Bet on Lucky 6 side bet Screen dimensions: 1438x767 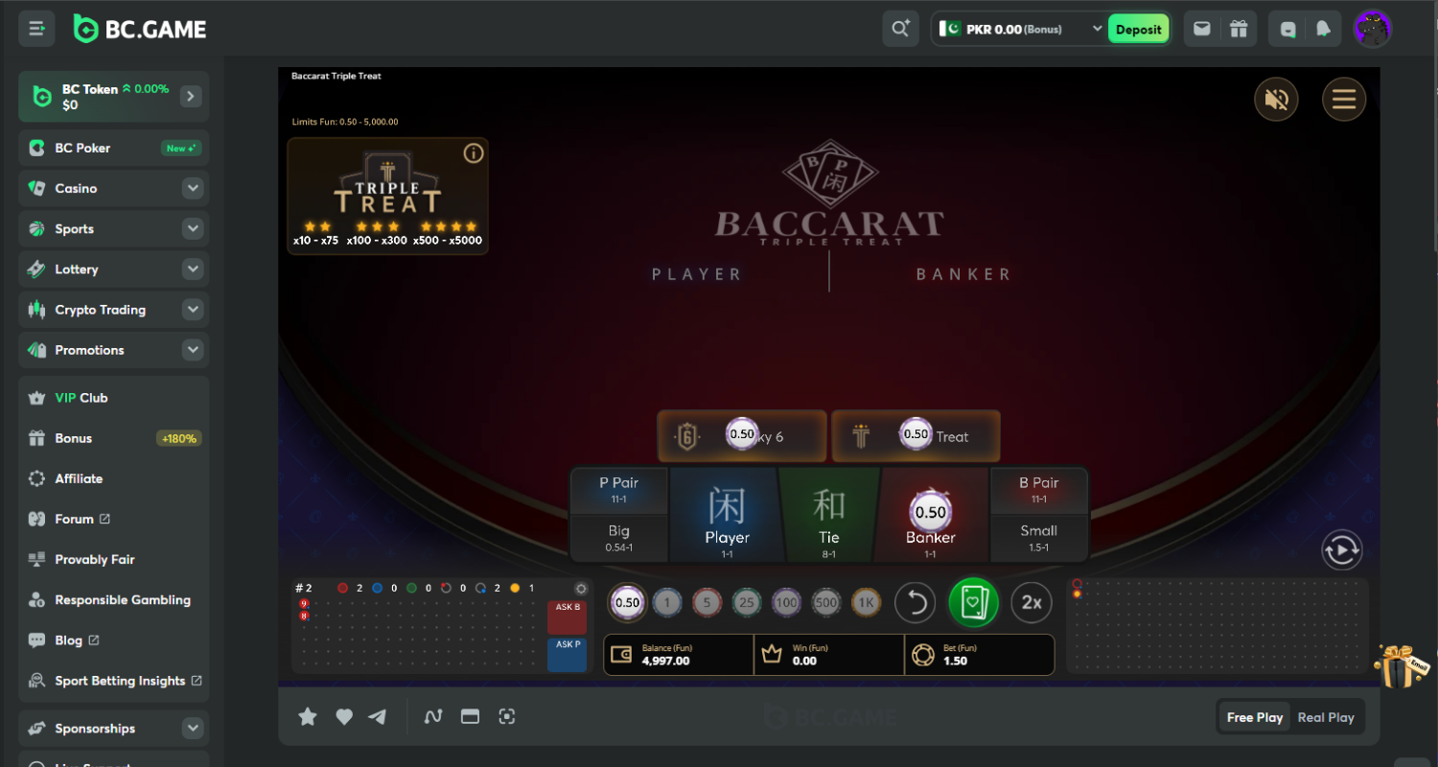(742, 436)
